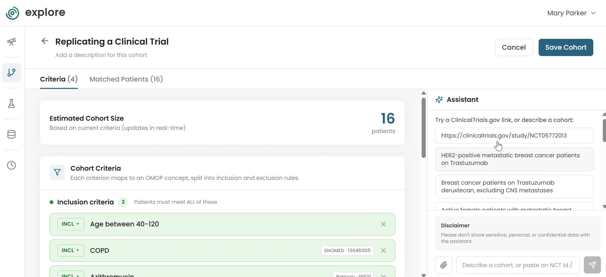This screenshot has height=277, width=606.
Task: Go back using the left arrow
Action: [x=45, y=41]
